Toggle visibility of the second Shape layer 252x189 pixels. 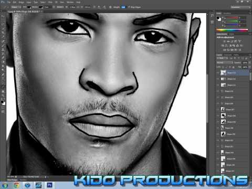(218, 79)
